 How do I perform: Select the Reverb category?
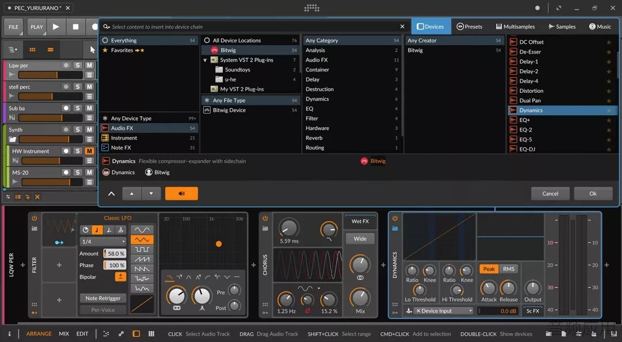352,138
